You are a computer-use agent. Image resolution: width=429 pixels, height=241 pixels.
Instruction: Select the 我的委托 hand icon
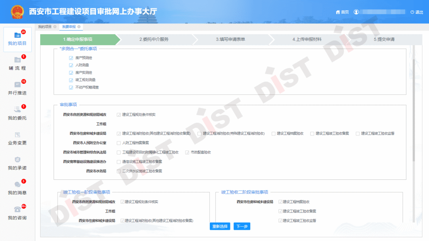click(17, 110)
